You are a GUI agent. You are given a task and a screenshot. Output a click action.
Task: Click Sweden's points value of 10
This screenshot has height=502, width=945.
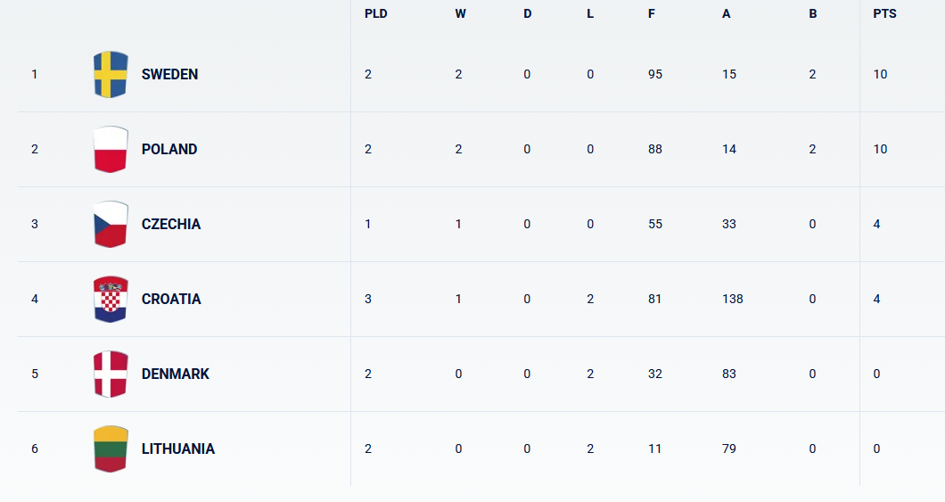coord(881,74)
